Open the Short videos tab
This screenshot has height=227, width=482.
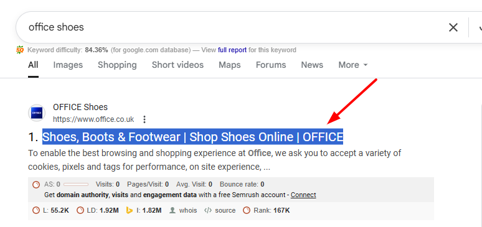click(x=177, y=65)
